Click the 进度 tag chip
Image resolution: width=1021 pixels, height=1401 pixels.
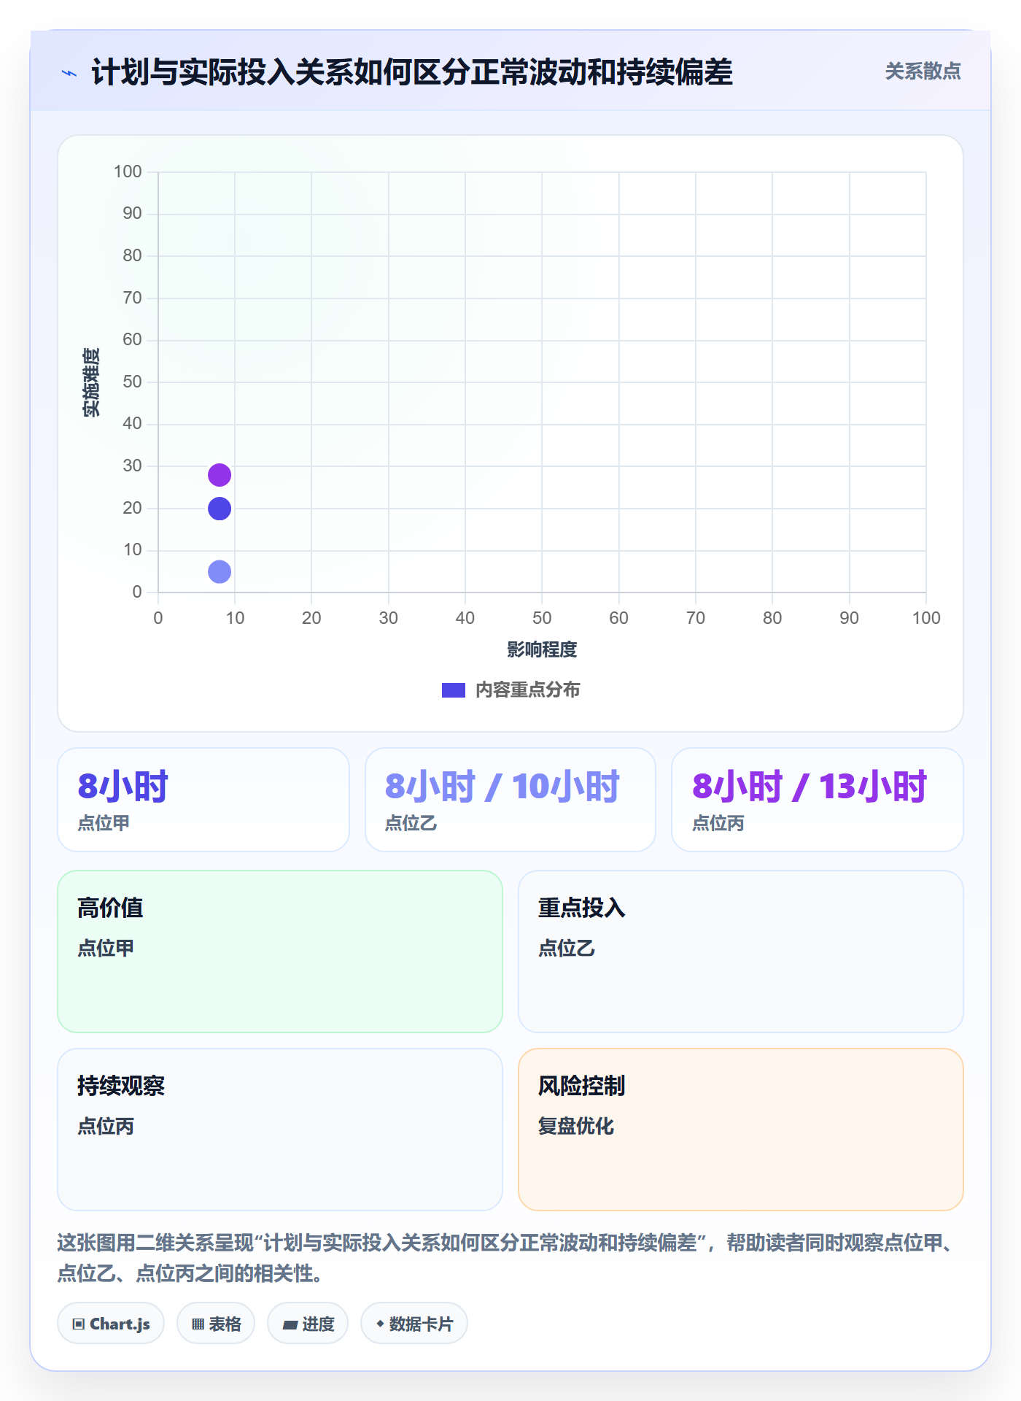[x=308, y=1323]
